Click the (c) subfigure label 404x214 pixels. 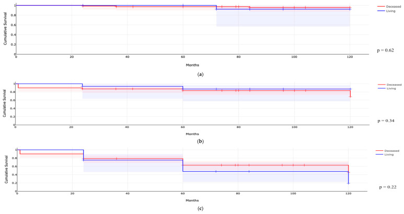[200, 209]
